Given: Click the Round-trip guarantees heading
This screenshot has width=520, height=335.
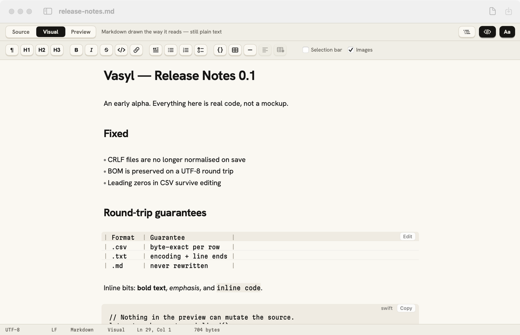Looking at the screenshot, I should coord(155,213).
